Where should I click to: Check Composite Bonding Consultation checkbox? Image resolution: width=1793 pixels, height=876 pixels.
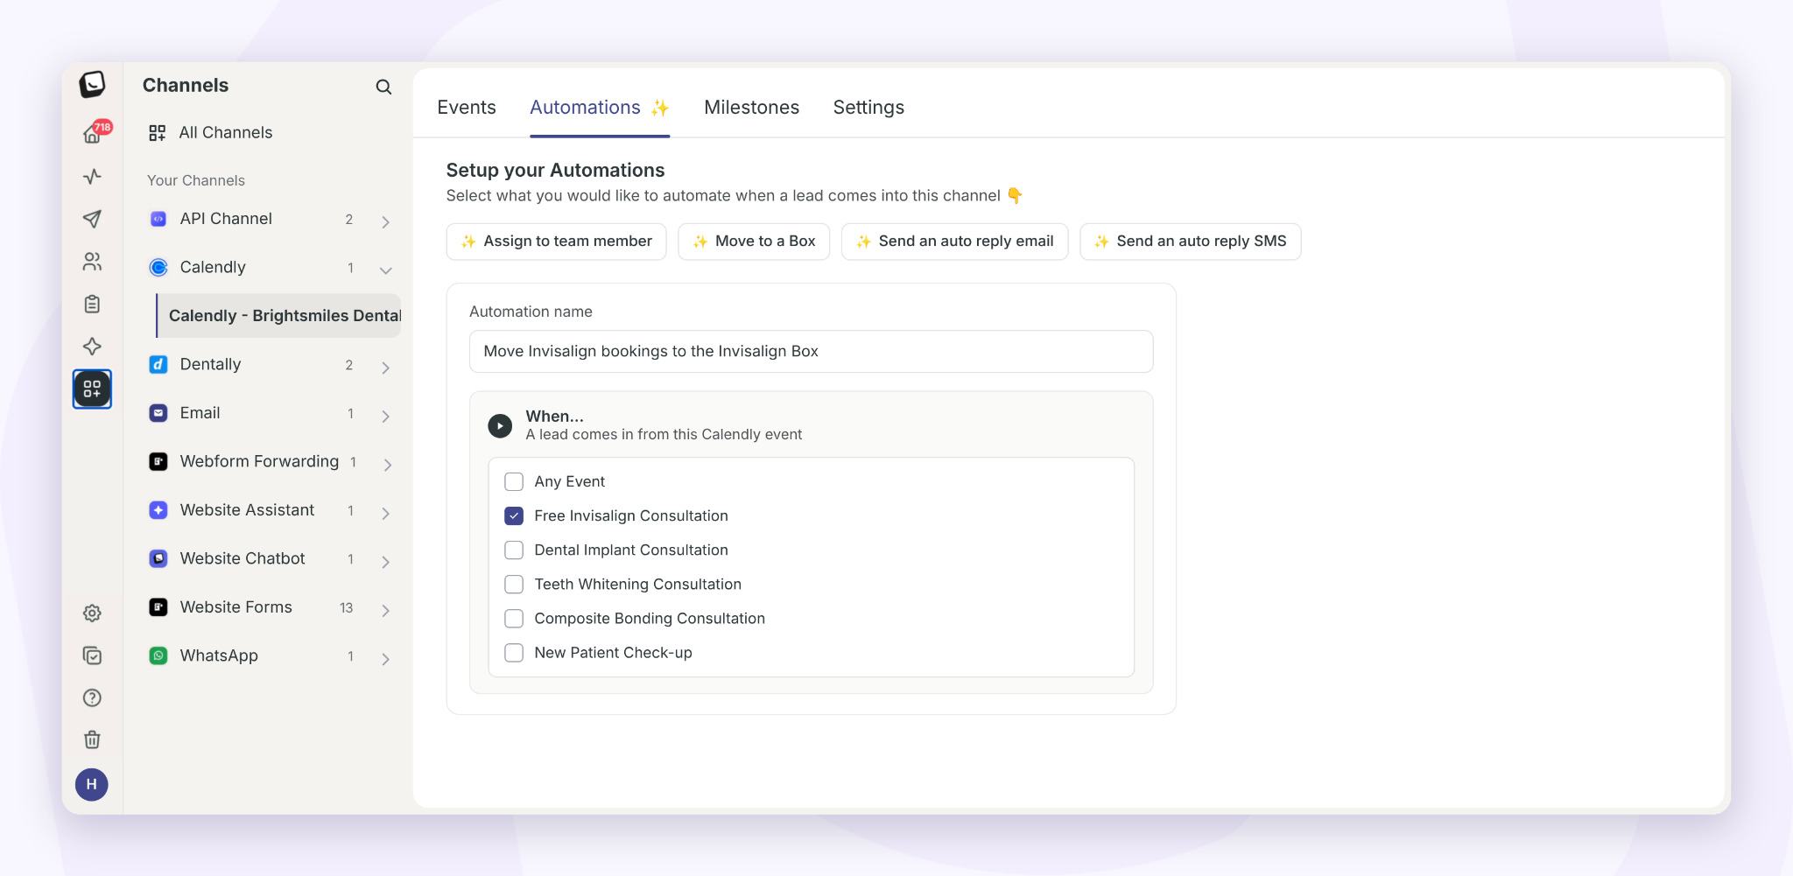click(514, 618)
